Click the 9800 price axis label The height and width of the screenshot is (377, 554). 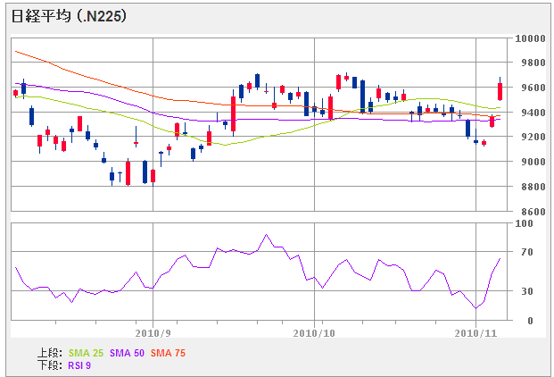(533, 63)
